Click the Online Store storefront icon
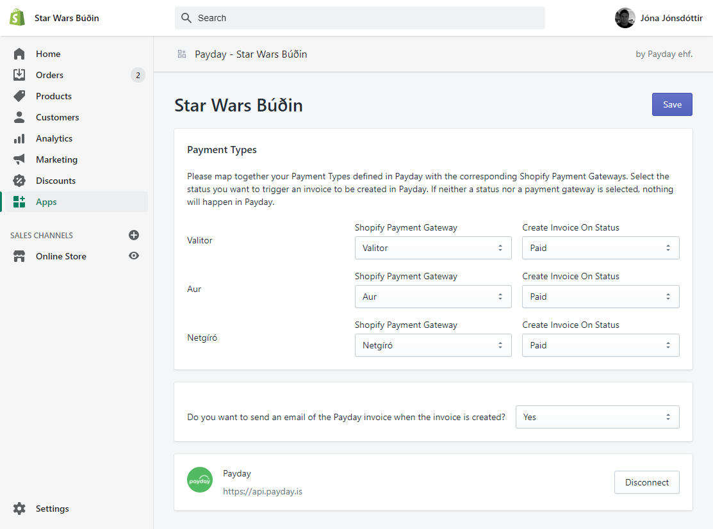The width and height of the screenshot is (713, 529). coord(19,256)
